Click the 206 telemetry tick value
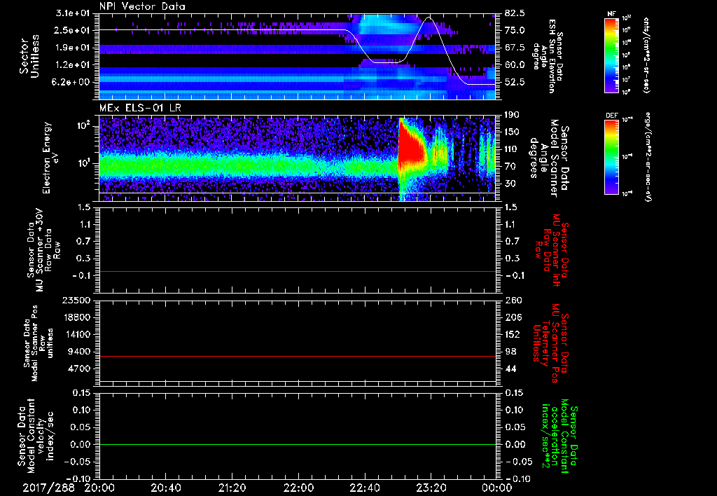 click(x=513, y=317)
